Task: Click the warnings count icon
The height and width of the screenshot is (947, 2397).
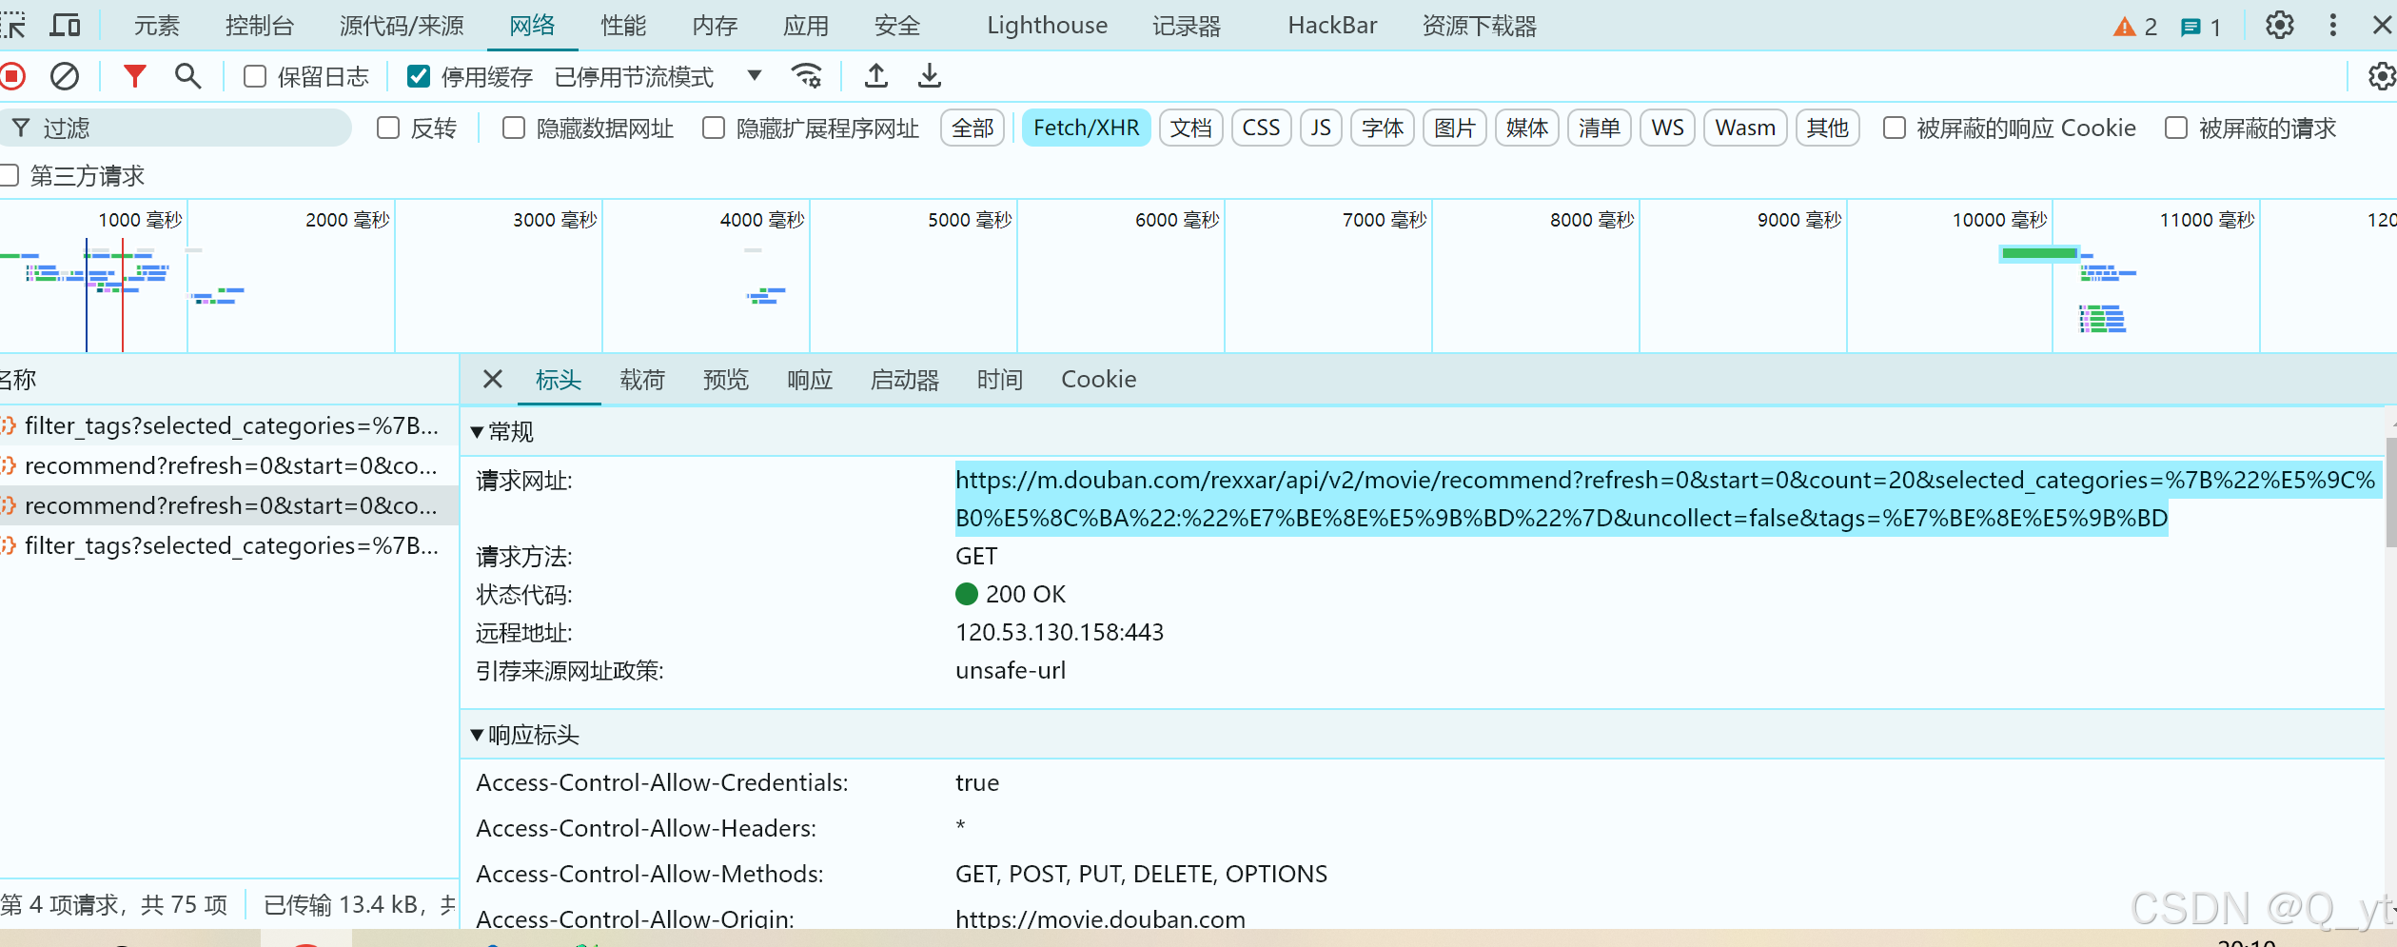Action: 2135,27
